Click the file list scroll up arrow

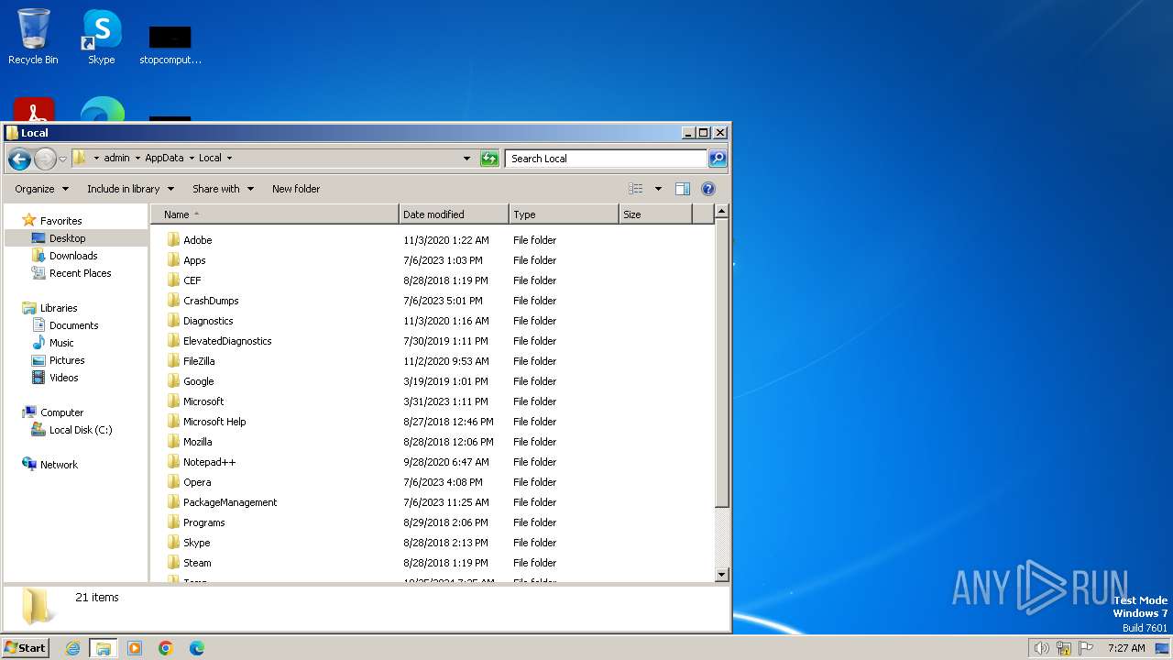click(x=721, y=212)
